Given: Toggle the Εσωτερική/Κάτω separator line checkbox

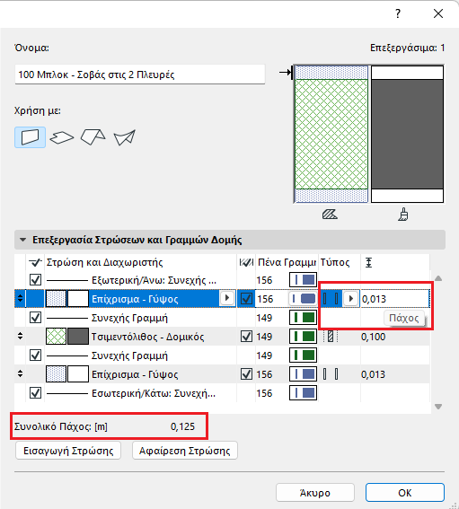Looking at the screenshot, I should (35, 393).
